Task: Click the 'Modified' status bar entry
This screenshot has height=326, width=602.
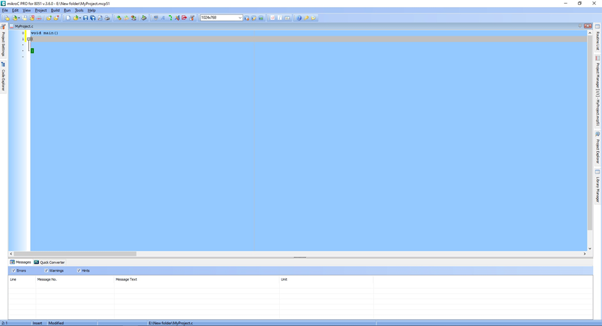Action: click(56, 323)
